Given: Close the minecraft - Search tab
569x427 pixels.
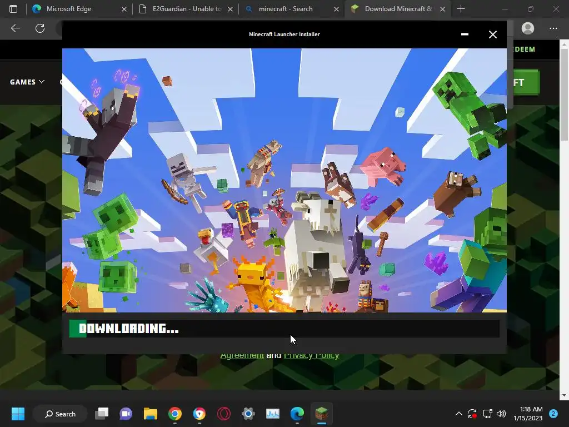Looking at the screenshot, I should (336, 9).
